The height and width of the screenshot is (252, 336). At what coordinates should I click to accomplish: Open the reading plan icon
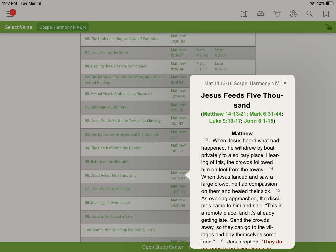[260, 14]
